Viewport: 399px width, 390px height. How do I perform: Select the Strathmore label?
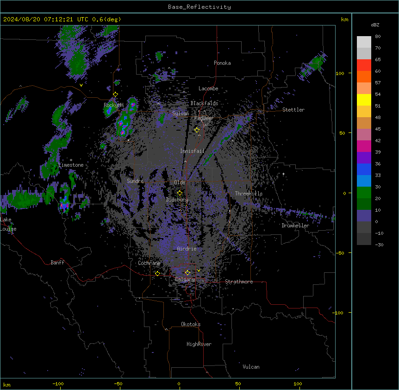click(239, 282)
